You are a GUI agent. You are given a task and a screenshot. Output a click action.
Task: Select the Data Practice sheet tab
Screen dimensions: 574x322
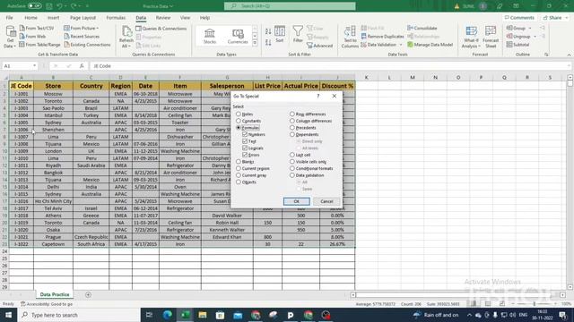55,294
